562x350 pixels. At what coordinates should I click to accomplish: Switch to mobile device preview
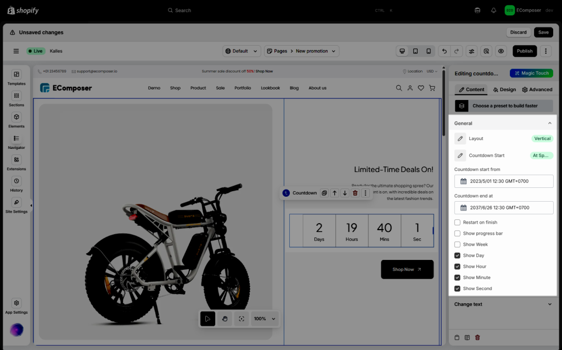coord(429,51)
